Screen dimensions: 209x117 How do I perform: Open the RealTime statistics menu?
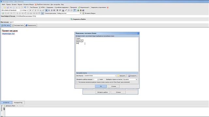click(x=43, y=5)
